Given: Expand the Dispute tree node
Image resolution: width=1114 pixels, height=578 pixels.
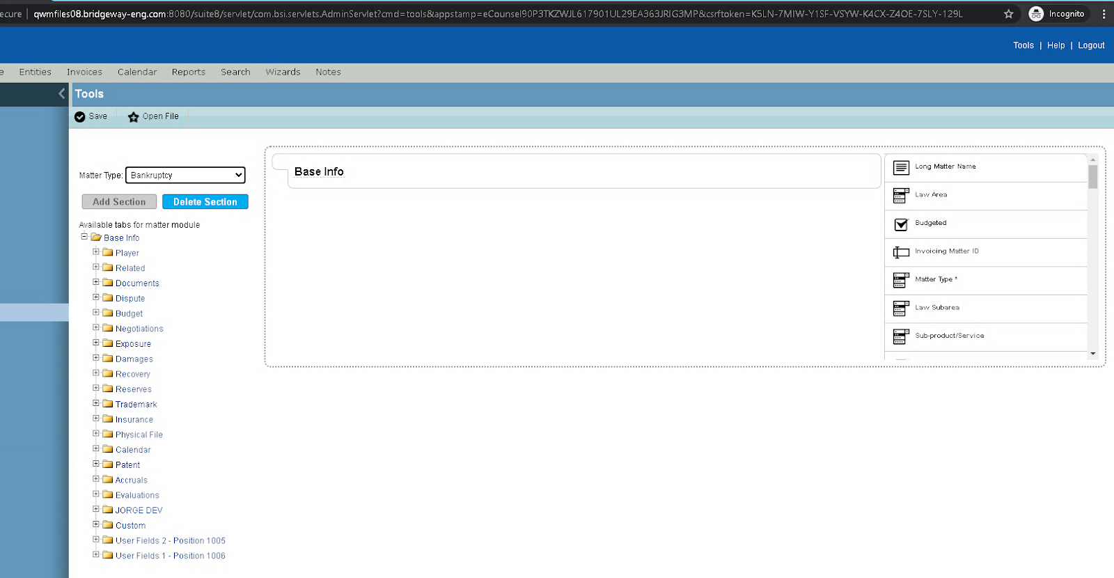Looking at the screenshot, I should click(96, 297).
